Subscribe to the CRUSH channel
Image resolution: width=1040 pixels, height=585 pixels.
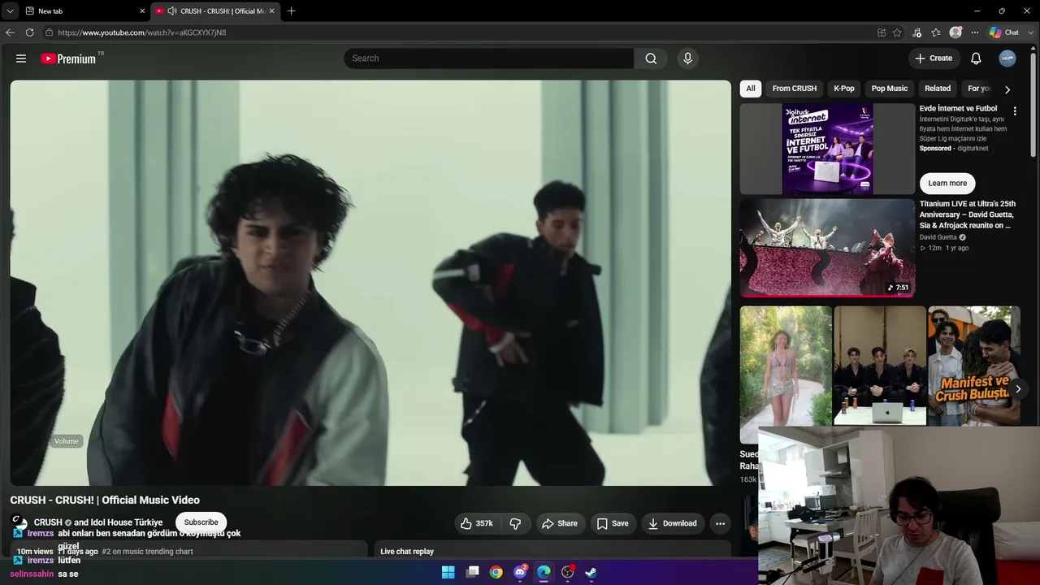(201, 522)
